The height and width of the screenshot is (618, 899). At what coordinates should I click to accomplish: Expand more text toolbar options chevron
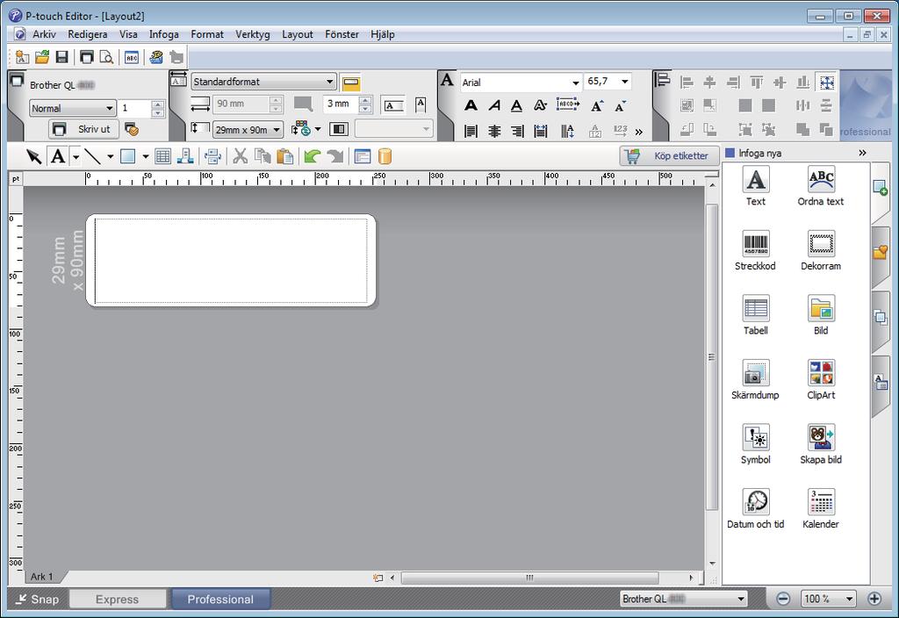[639, 133]
